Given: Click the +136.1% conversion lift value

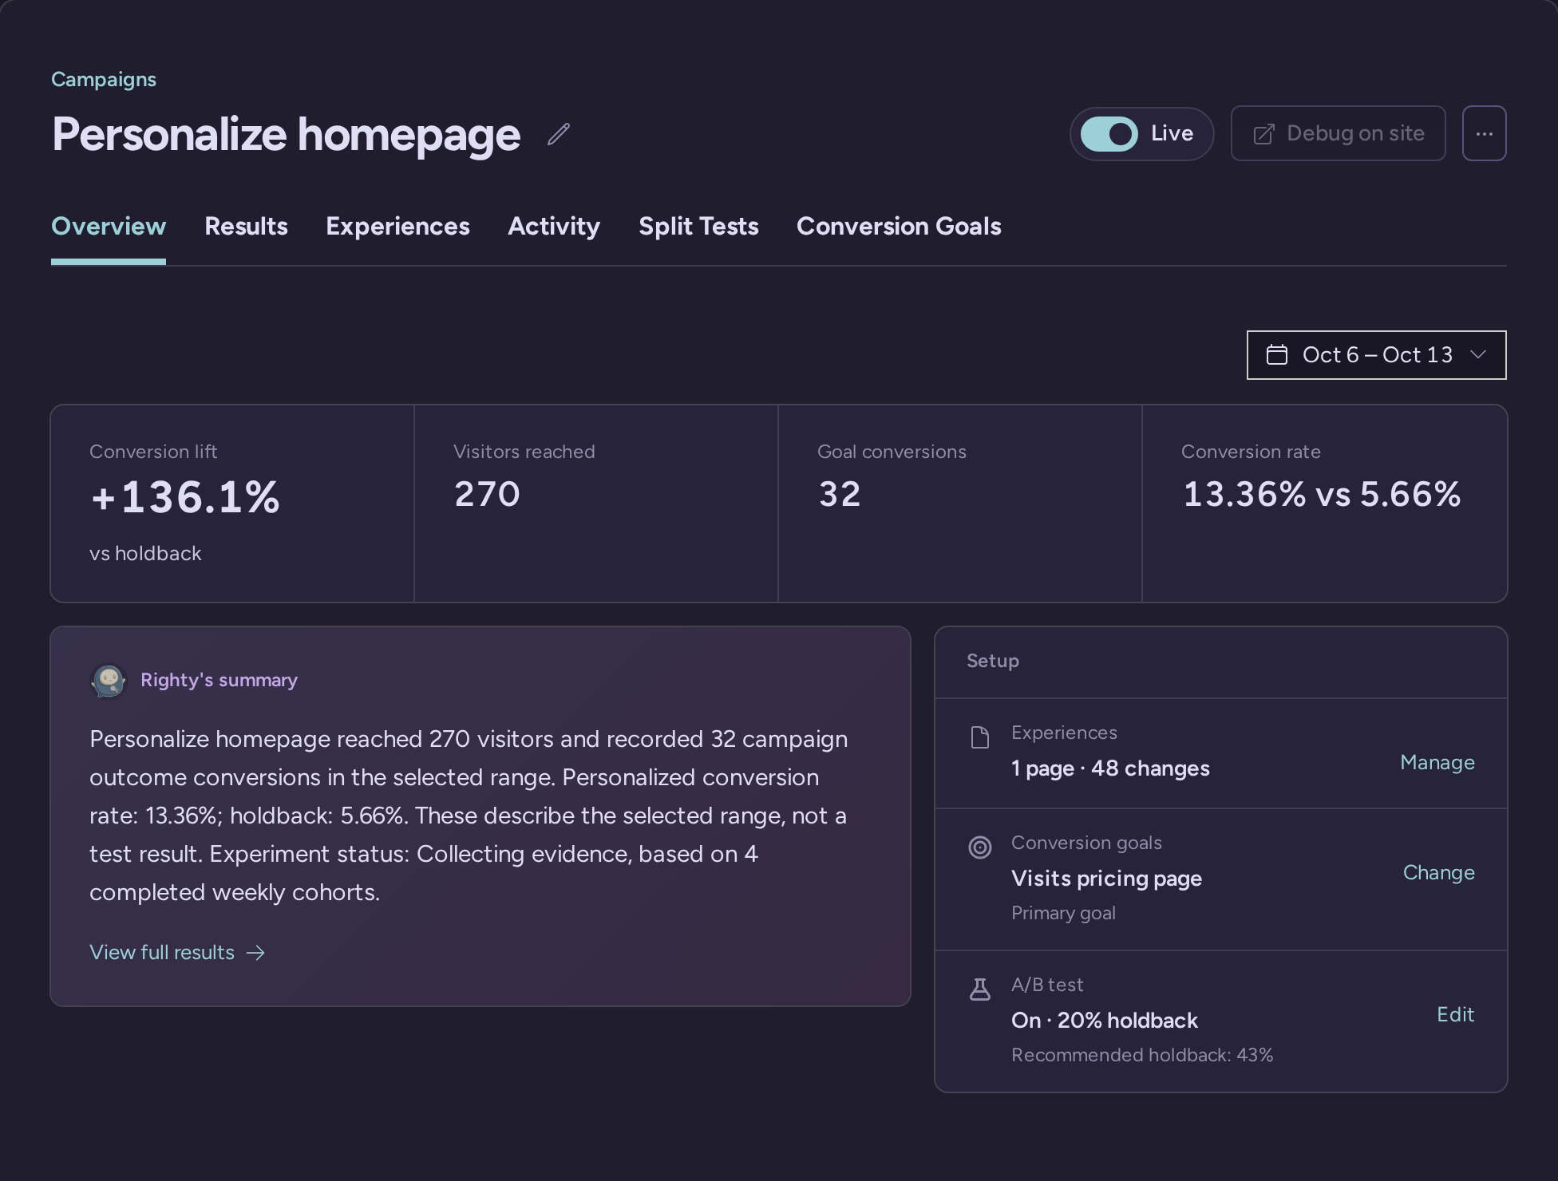Looking at the screenshot, I should tap(185, 497).
